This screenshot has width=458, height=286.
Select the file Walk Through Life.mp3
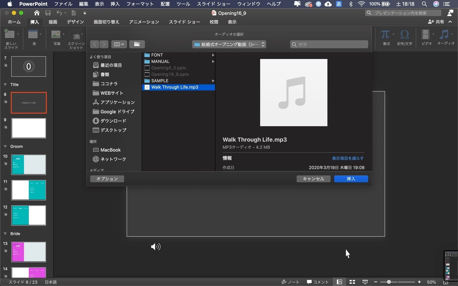point(178,87)
